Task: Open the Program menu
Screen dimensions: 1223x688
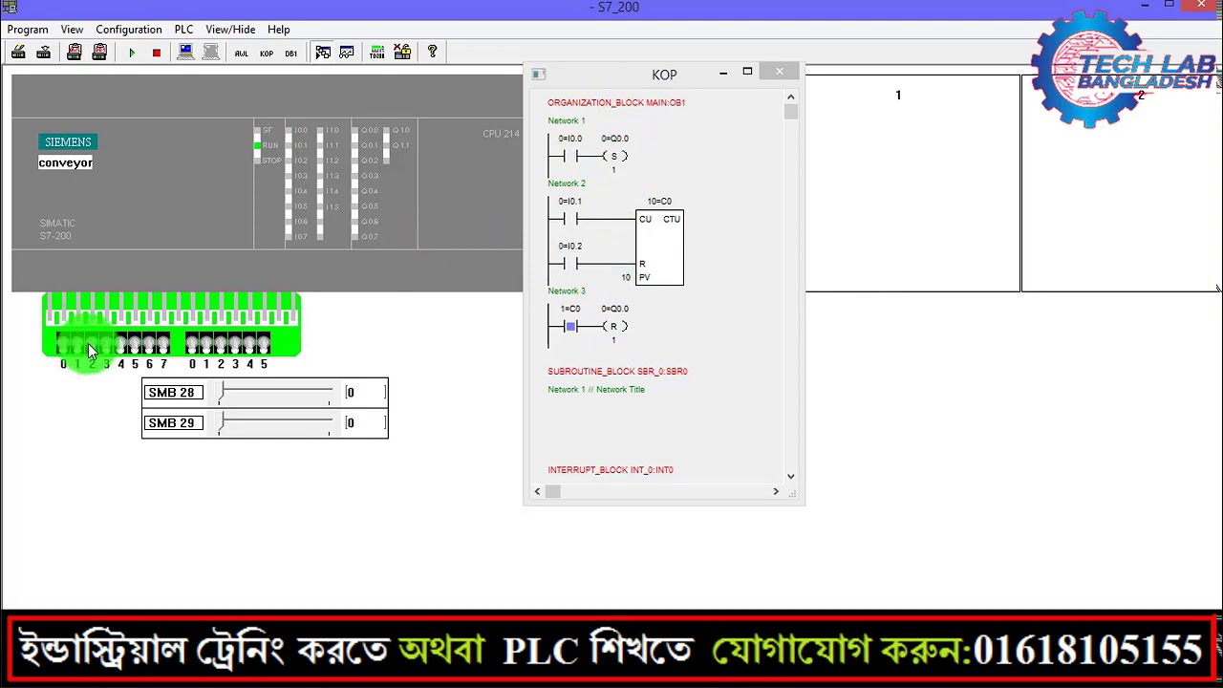Action: [x=28, y=30]
